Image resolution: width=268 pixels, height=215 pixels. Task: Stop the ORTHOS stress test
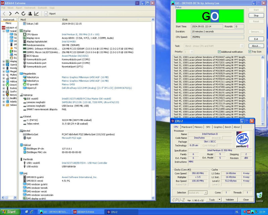(x=256, y=15)
